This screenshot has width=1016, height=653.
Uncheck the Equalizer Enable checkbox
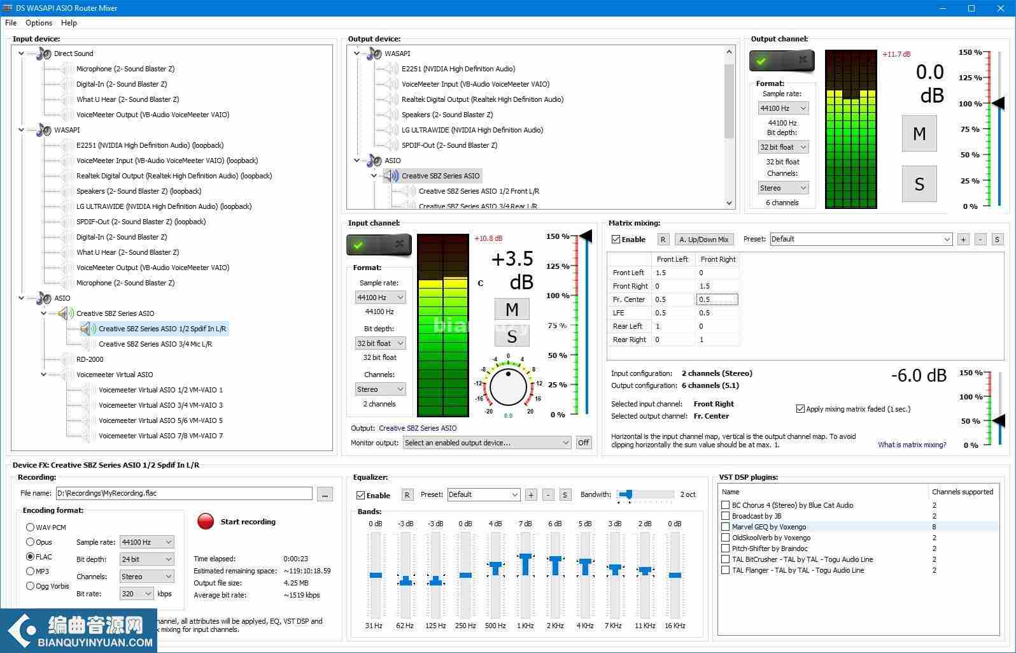(x=361, y=495)
